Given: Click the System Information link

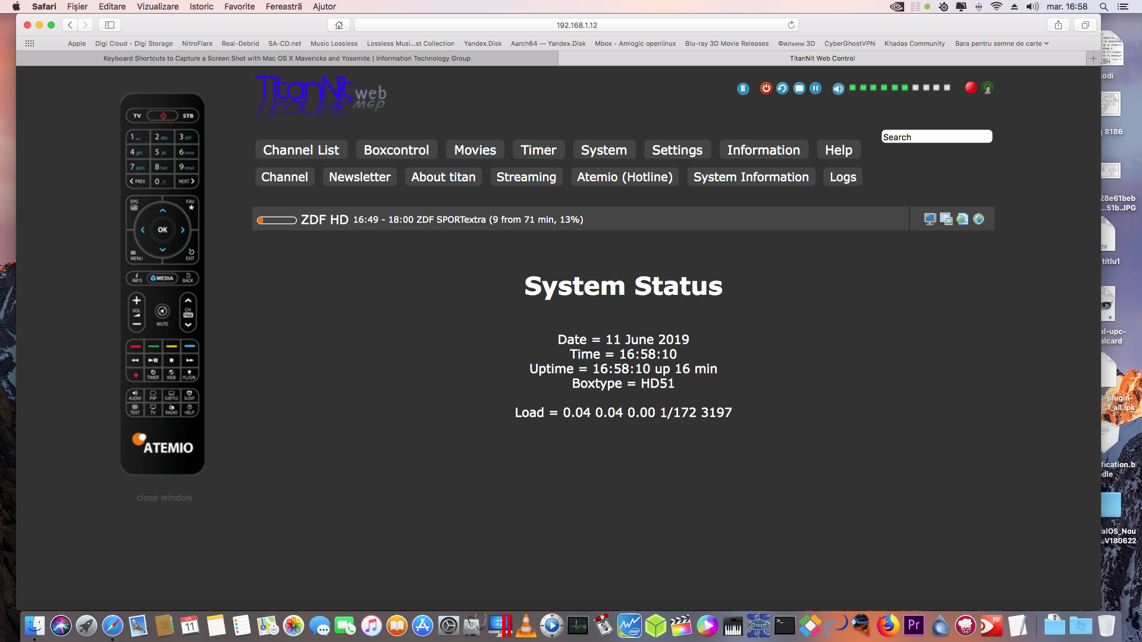Looking at the screenshot, I should point(751,177).
